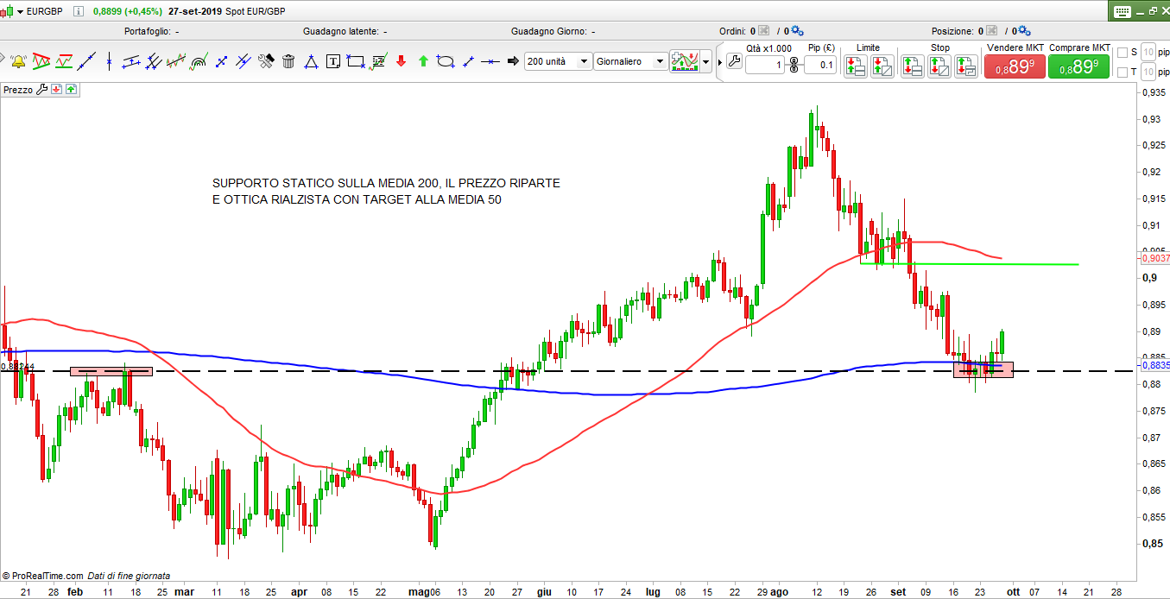Viewport: 1170px width, 599px height.
Task: Click Comprare MKT buy button
Action: [x=1078, y=66]
